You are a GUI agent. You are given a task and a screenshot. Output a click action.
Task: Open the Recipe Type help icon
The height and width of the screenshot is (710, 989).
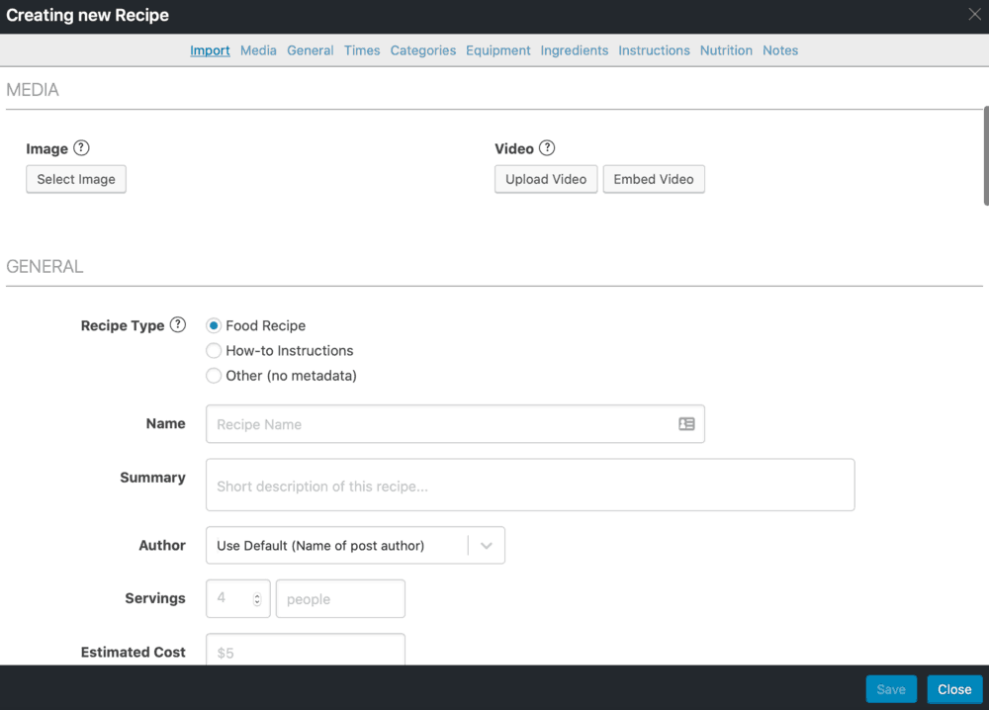coord(177,323)
